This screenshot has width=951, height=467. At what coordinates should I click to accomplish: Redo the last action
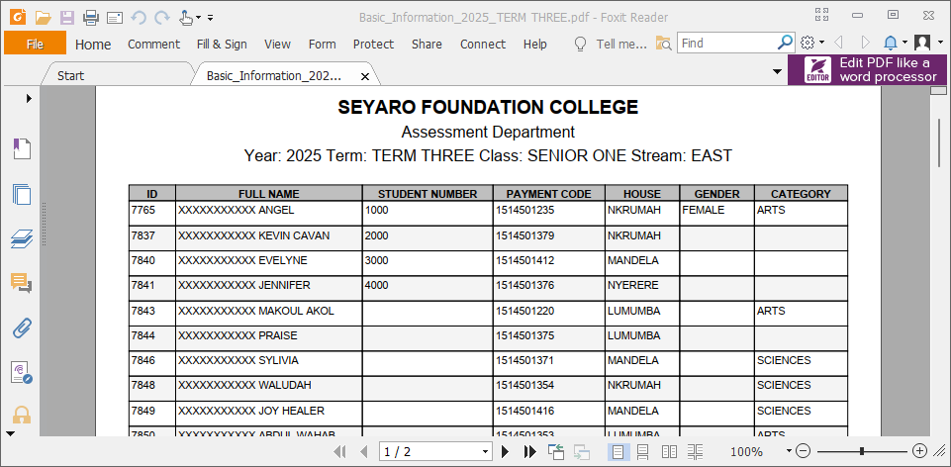pyautogui.click(x=162, y=18)
